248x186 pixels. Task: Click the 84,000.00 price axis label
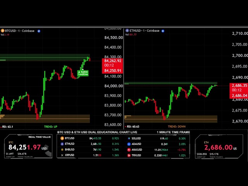(x=114, y=86)
